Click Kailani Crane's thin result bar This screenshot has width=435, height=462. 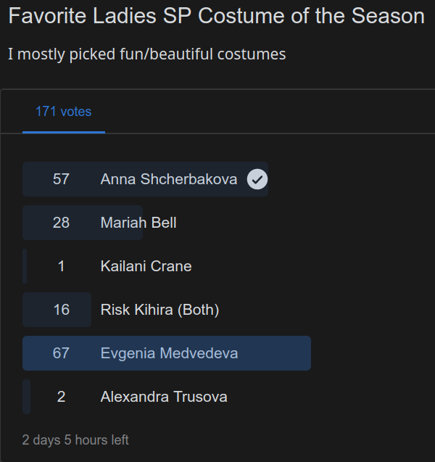(x=25, y=266)
